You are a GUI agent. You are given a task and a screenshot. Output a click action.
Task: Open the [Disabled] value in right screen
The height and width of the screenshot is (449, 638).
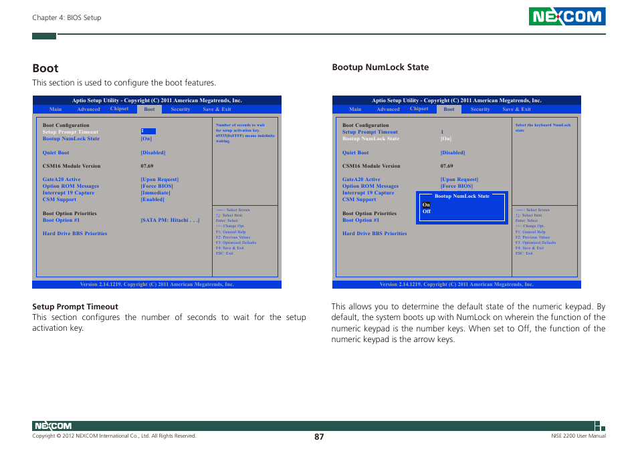click(453, 153)
